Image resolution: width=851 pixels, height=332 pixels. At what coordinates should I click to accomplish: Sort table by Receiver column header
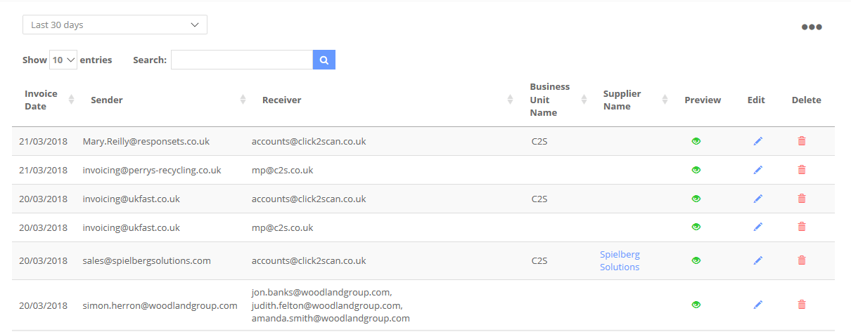(x=281, y=100)
